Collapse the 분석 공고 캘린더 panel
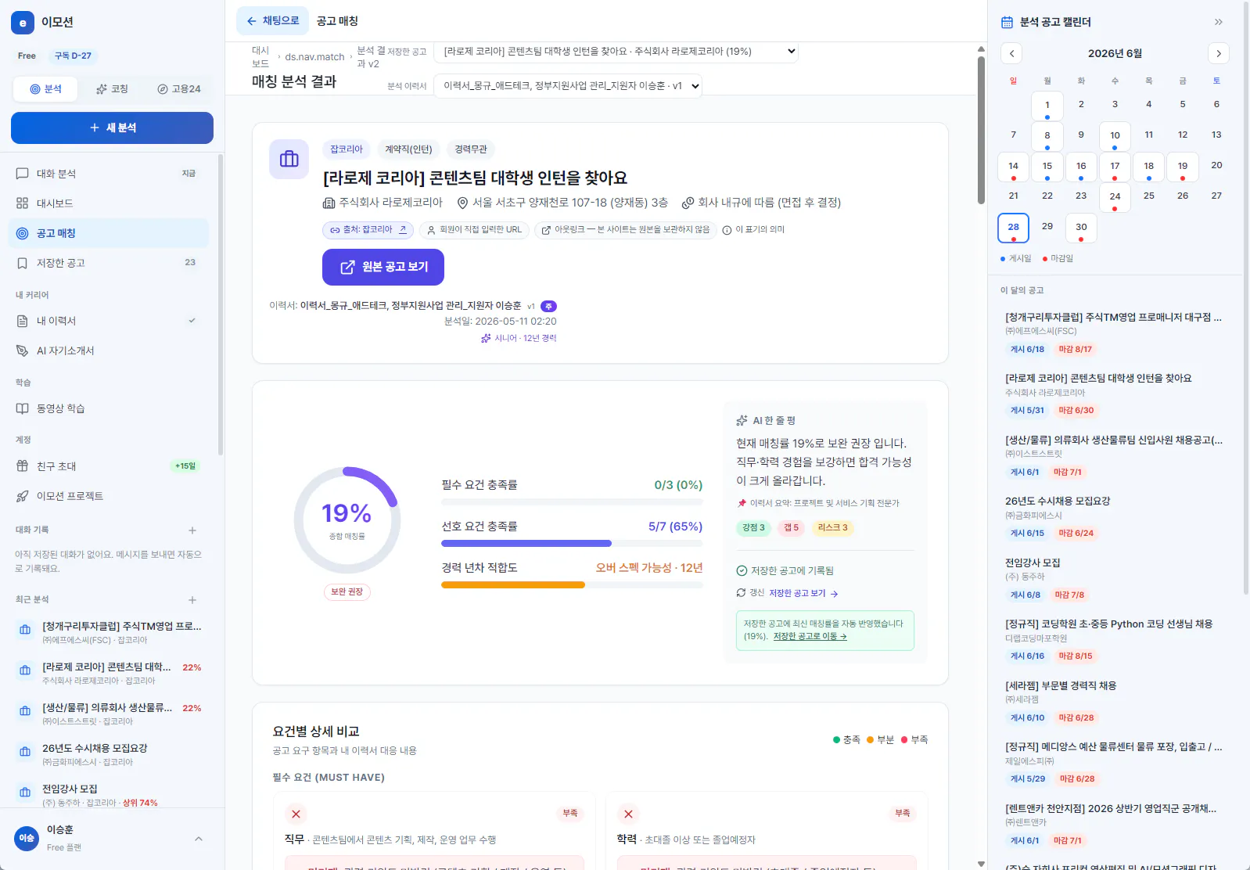The width and height of the screenshot is (1250, 870). point(1218,22)
